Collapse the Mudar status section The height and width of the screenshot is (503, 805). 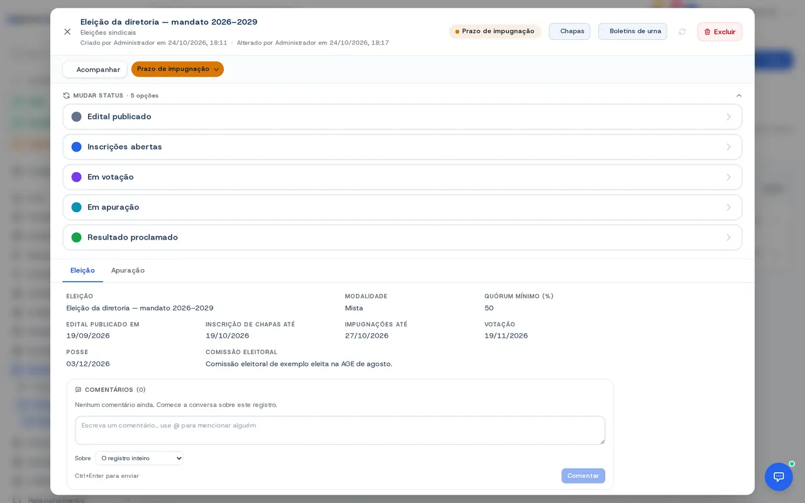(739, 96)
